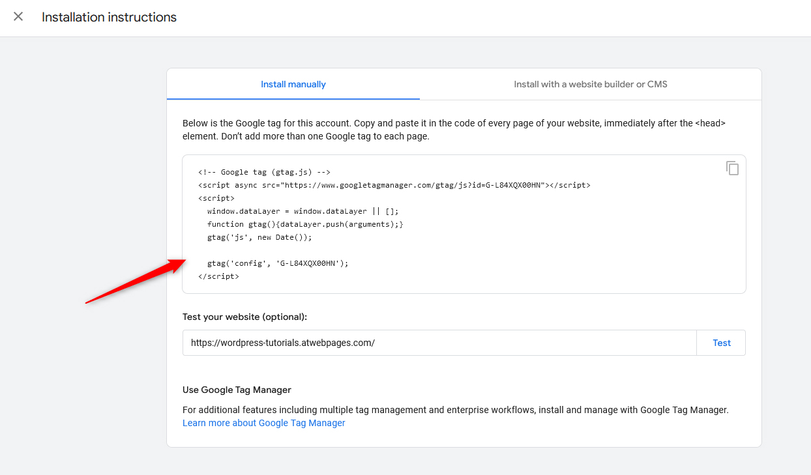Screen dimensions: 811x475
Task: Click the Test button
Action: 721,342
